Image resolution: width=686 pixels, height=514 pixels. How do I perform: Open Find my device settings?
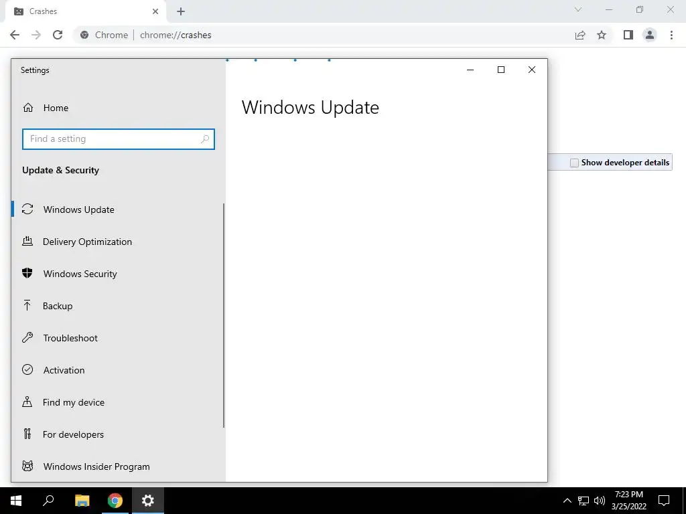[x=118, y=402]
